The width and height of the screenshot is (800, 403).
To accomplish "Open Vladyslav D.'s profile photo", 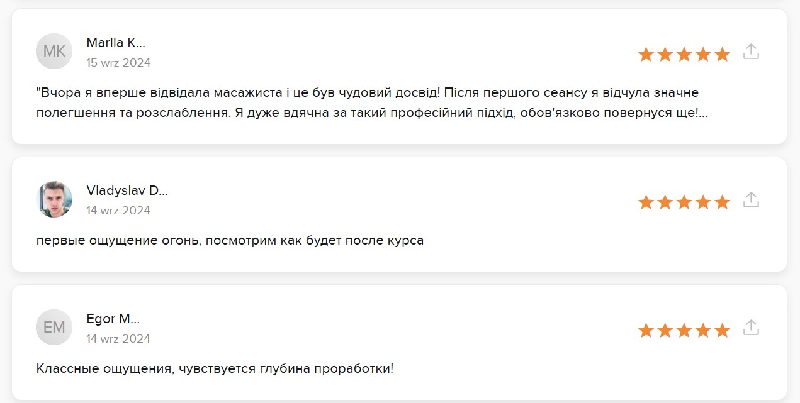I will click(54, 200).
